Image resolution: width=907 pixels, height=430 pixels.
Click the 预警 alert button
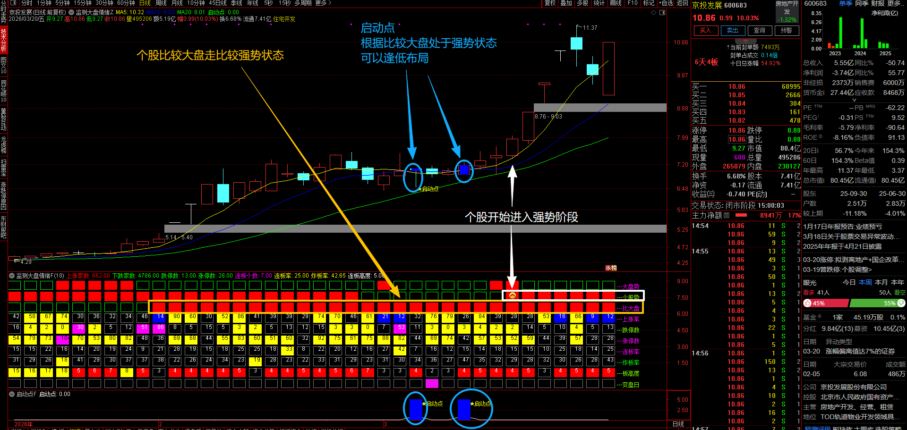(787, 31)
